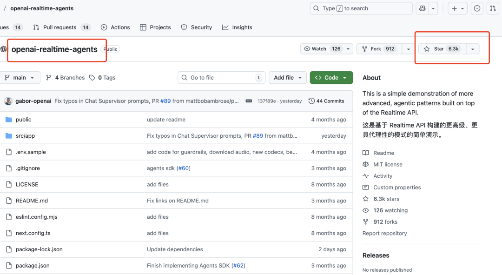This screenshot has height=275, width=502.
Task: Open the .gitignore file
Action: pyautogui.click(x=28, y=168)
